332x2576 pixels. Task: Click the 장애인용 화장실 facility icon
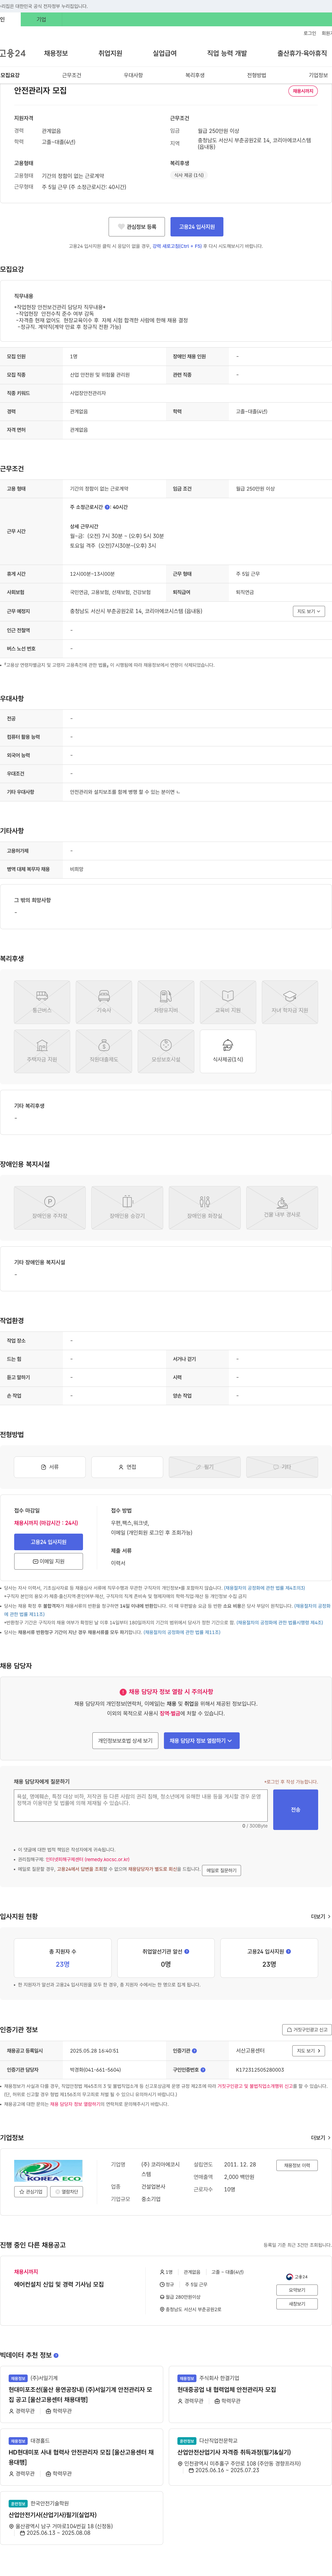(205, 1207)
